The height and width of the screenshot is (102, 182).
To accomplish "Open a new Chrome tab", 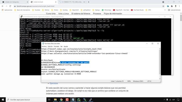I will coord(88,2).
